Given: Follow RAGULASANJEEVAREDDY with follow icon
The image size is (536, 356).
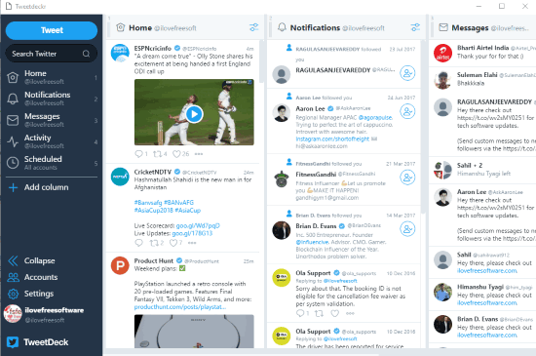Looking at the screenshot, I should click(407, 73).
